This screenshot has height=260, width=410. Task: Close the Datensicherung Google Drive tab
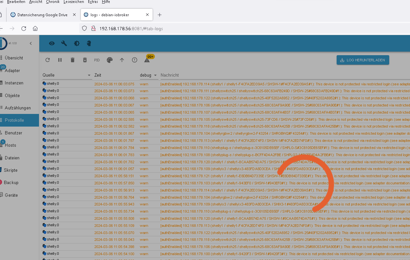(74, 15)
